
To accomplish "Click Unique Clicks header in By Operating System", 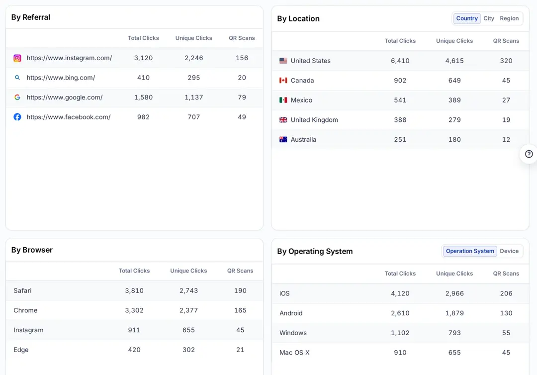I will [454, 274].
